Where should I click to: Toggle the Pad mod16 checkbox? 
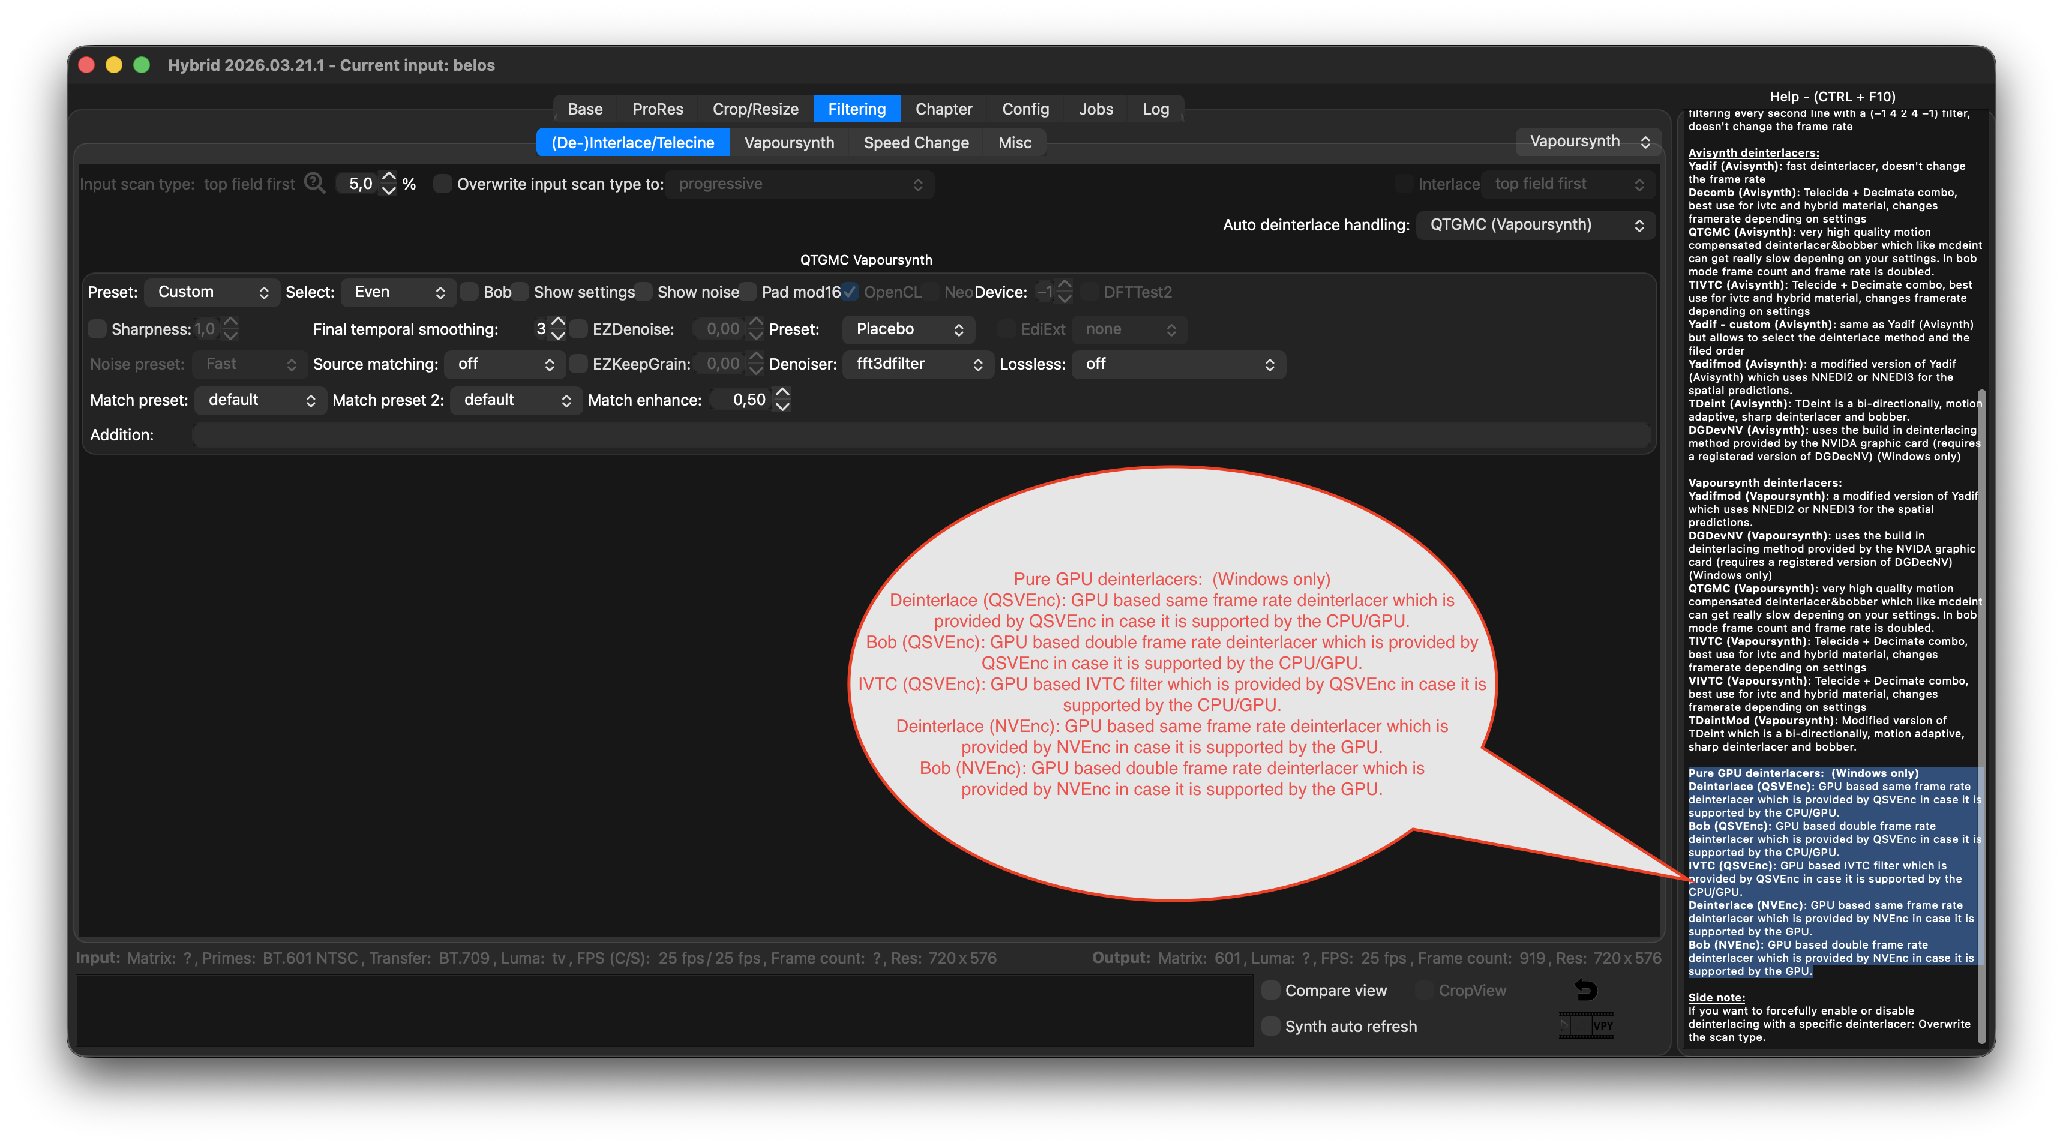748,292
